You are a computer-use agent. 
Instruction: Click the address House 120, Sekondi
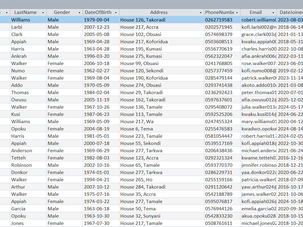pyautogui.click(x=161, y=71)
